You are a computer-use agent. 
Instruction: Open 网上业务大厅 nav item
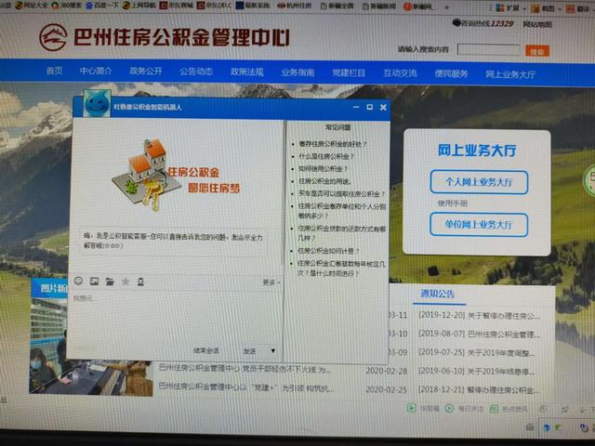510,74
